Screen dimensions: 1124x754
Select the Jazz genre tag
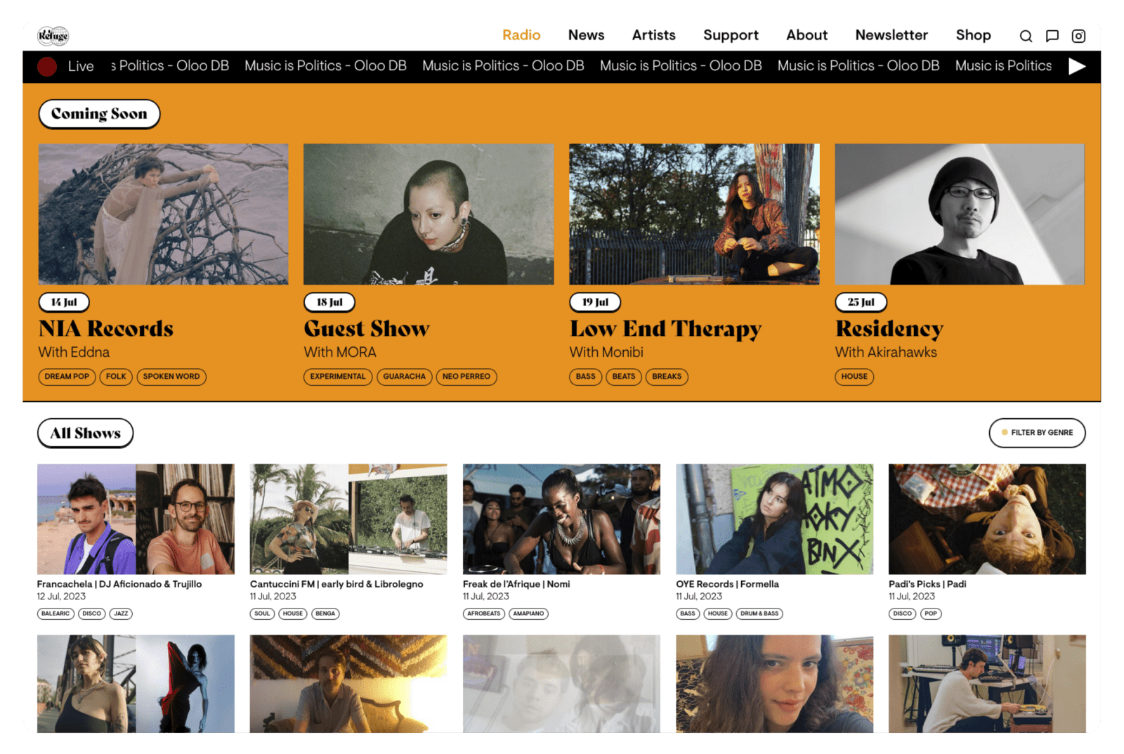point(121,613)
